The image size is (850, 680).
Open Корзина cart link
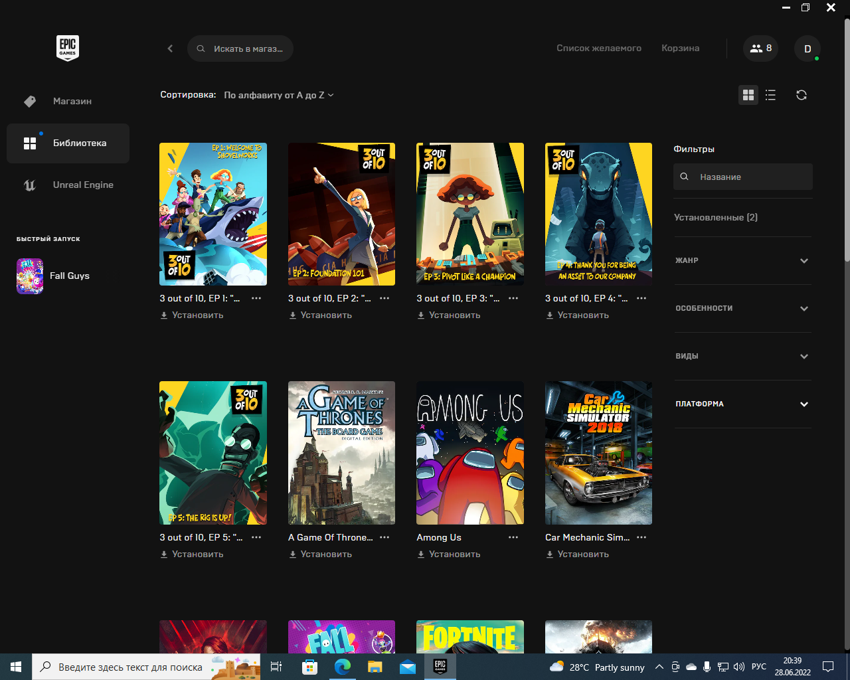[680, 48]
